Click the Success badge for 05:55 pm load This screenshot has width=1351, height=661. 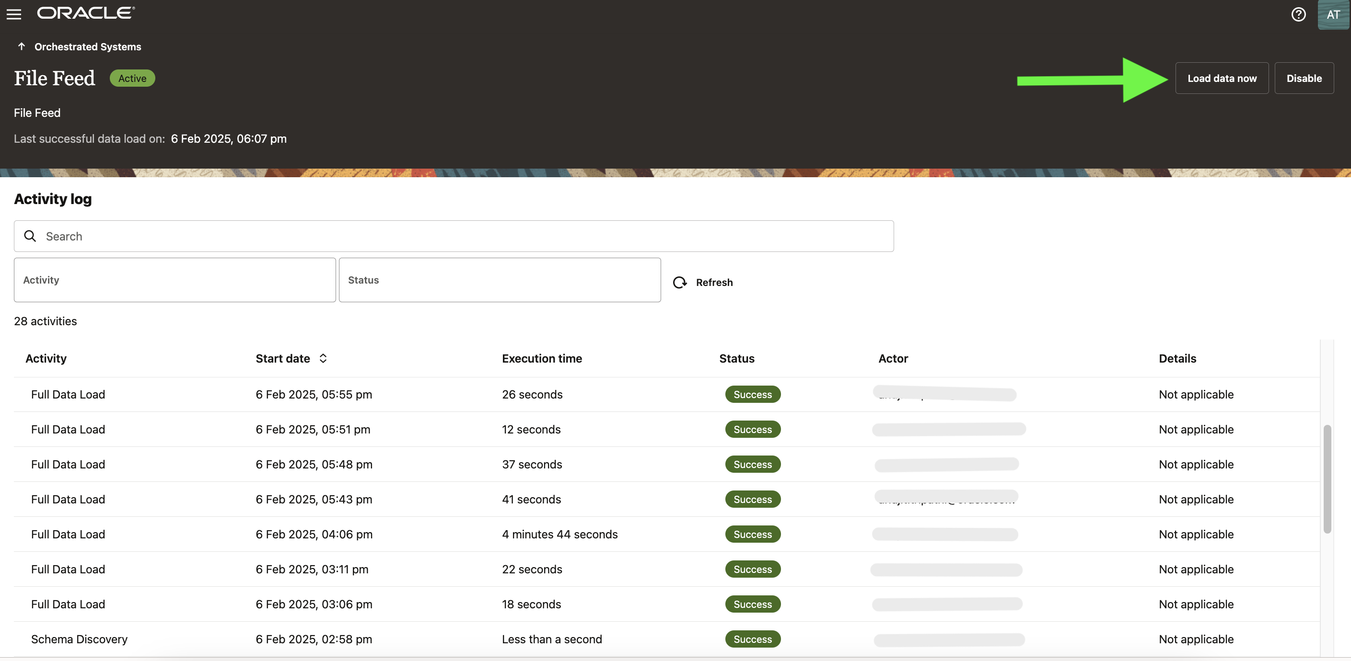point(752,395)
